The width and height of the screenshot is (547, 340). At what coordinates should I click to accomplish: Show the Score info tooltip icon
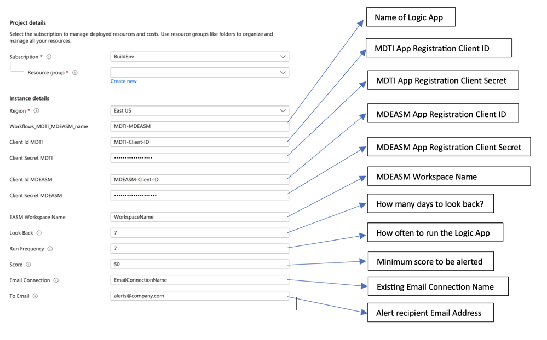point(28,265)
